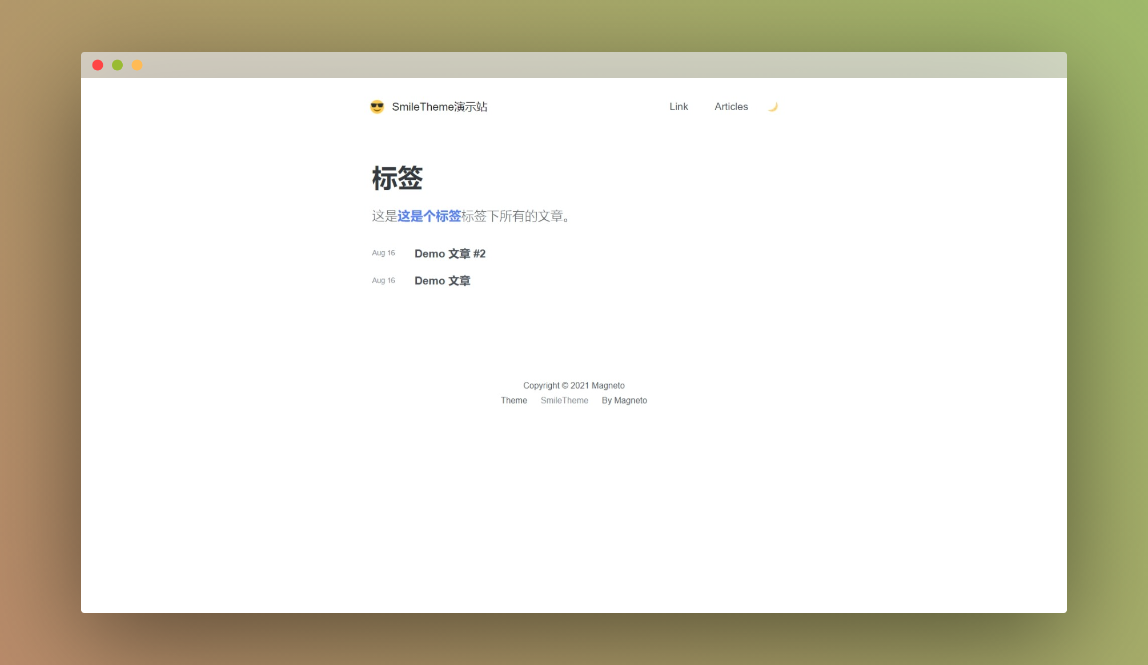Click the sunglasses emoji site logo
This screenshot has width=1148, height=665.
(x=377, y=107)
